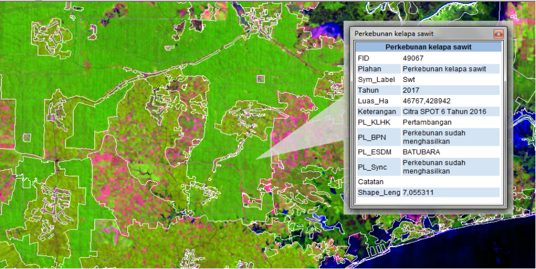Close the Perkebunan kelapa sawit popup

coord(498,34)
